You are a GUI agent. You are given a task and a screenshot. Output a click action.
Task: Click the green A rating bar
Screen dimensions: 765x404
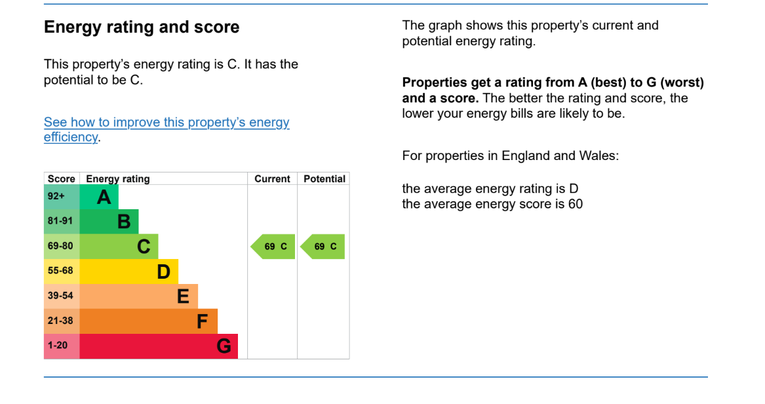[x=99, y=197]
